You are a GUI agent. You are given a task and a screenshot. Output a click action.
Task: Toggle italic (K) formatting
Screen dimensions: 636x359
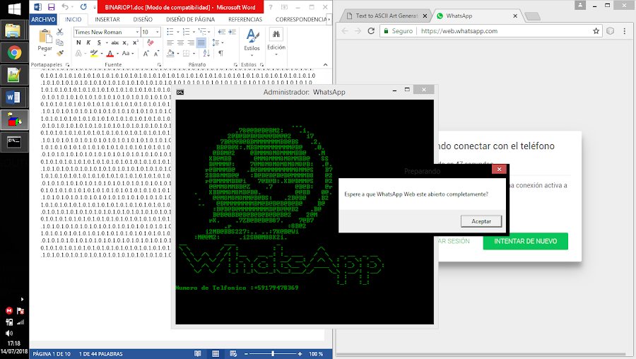pos(88,42)
